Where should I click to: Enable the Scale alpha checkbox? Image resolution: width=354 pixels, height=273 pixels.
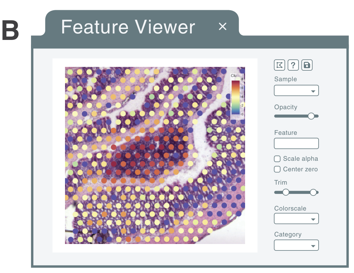pos(277,159)
